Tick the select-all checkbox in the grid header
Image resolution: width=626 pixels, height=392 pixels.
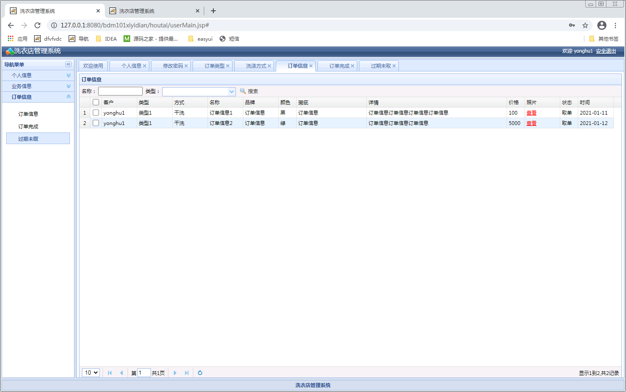(x=96, y=102)
